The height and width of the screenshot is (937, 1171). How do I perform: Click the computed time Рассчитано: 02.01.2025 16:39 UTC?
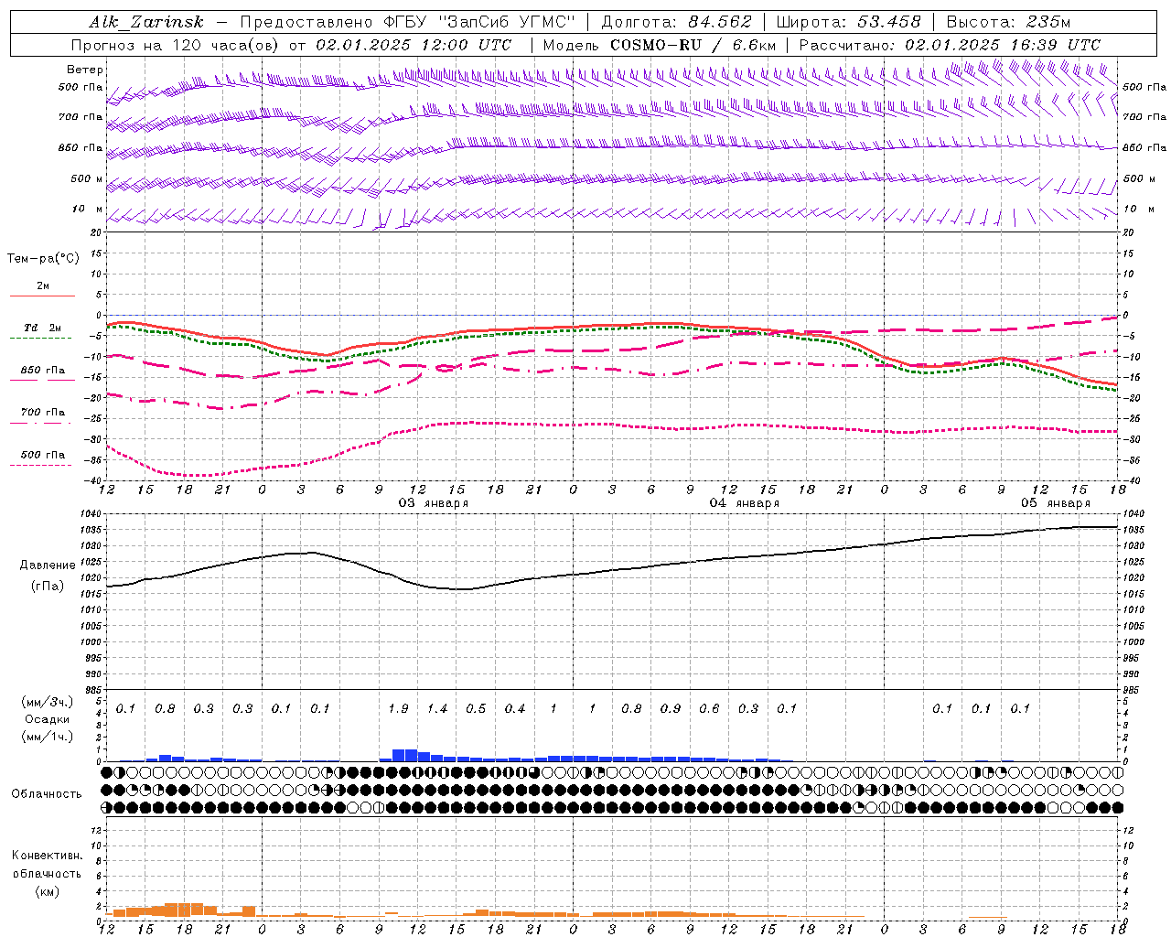point(950,45)
